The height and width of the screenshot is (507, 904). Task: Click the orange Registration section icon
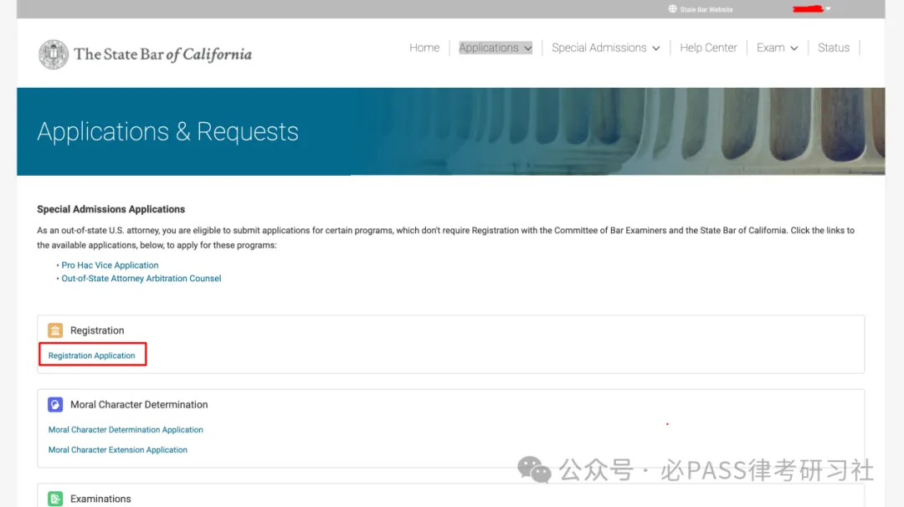tap(55, 330)
